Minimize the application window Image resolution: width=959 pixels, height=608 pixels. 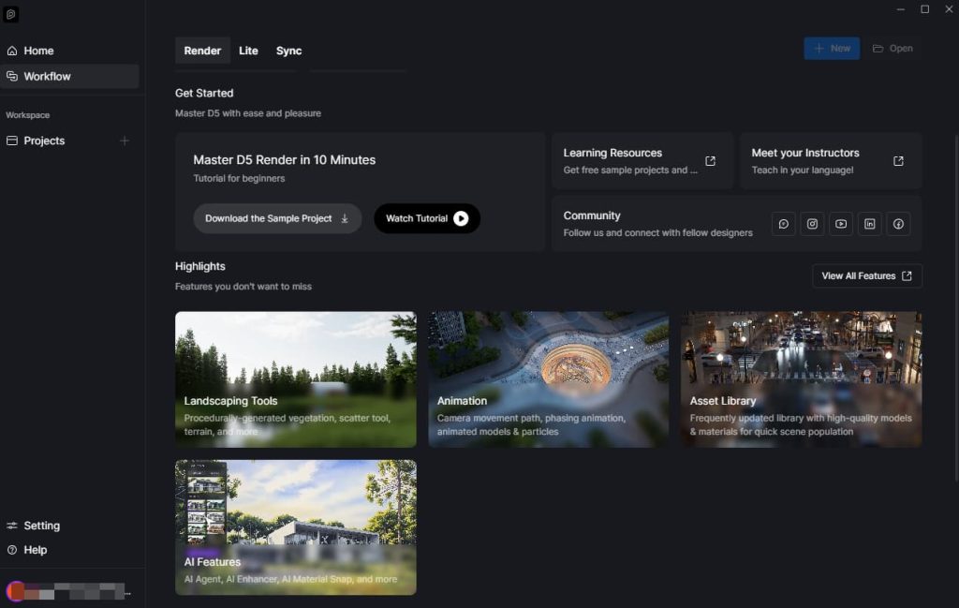(900, 9)
